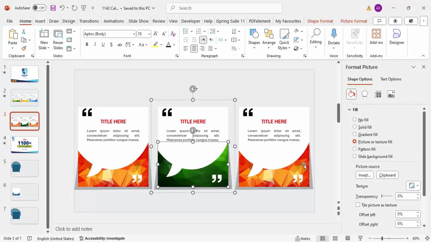The height and width of the screenshot is (242, 431).
Task: Open the File menu
Action: (9, 21)
